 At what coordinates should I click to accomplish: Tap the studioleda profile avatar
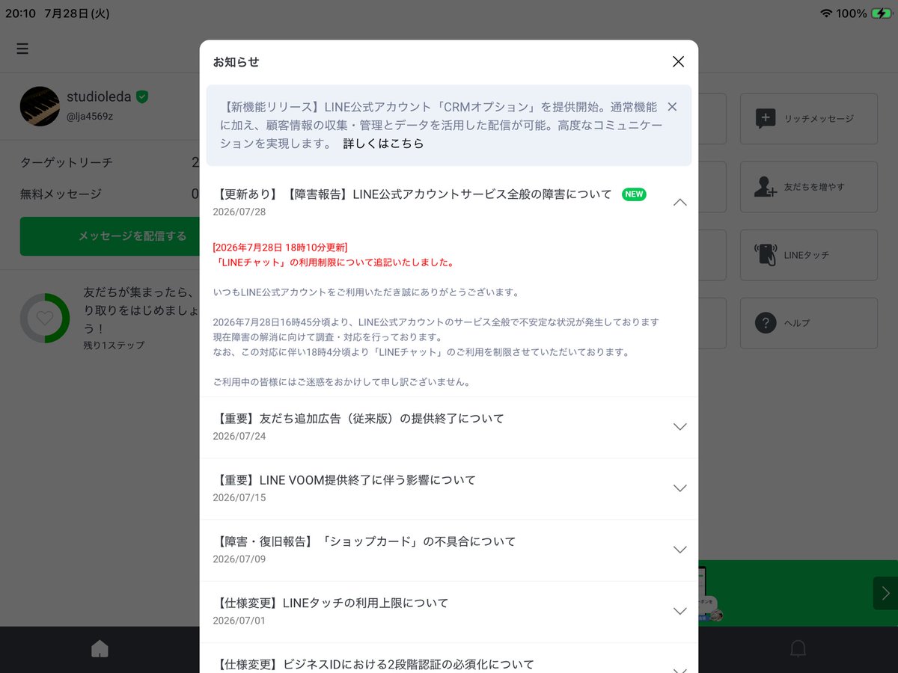click(40, 105)
